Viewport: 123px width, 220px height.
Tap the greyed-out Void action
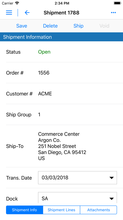pos(104,26)
